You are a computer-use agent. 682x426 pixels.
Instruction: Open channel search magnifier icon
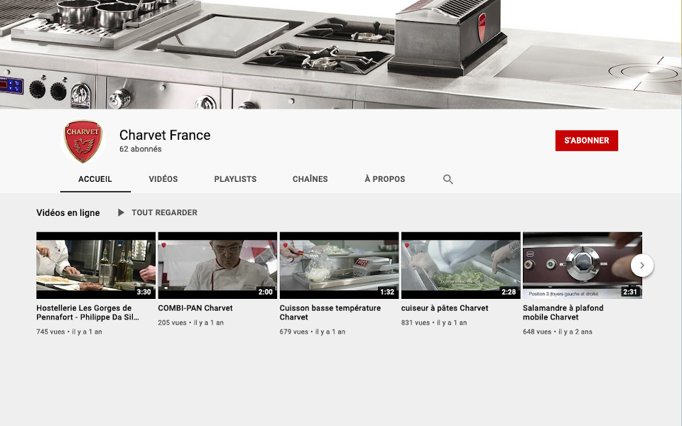(448, 179)
